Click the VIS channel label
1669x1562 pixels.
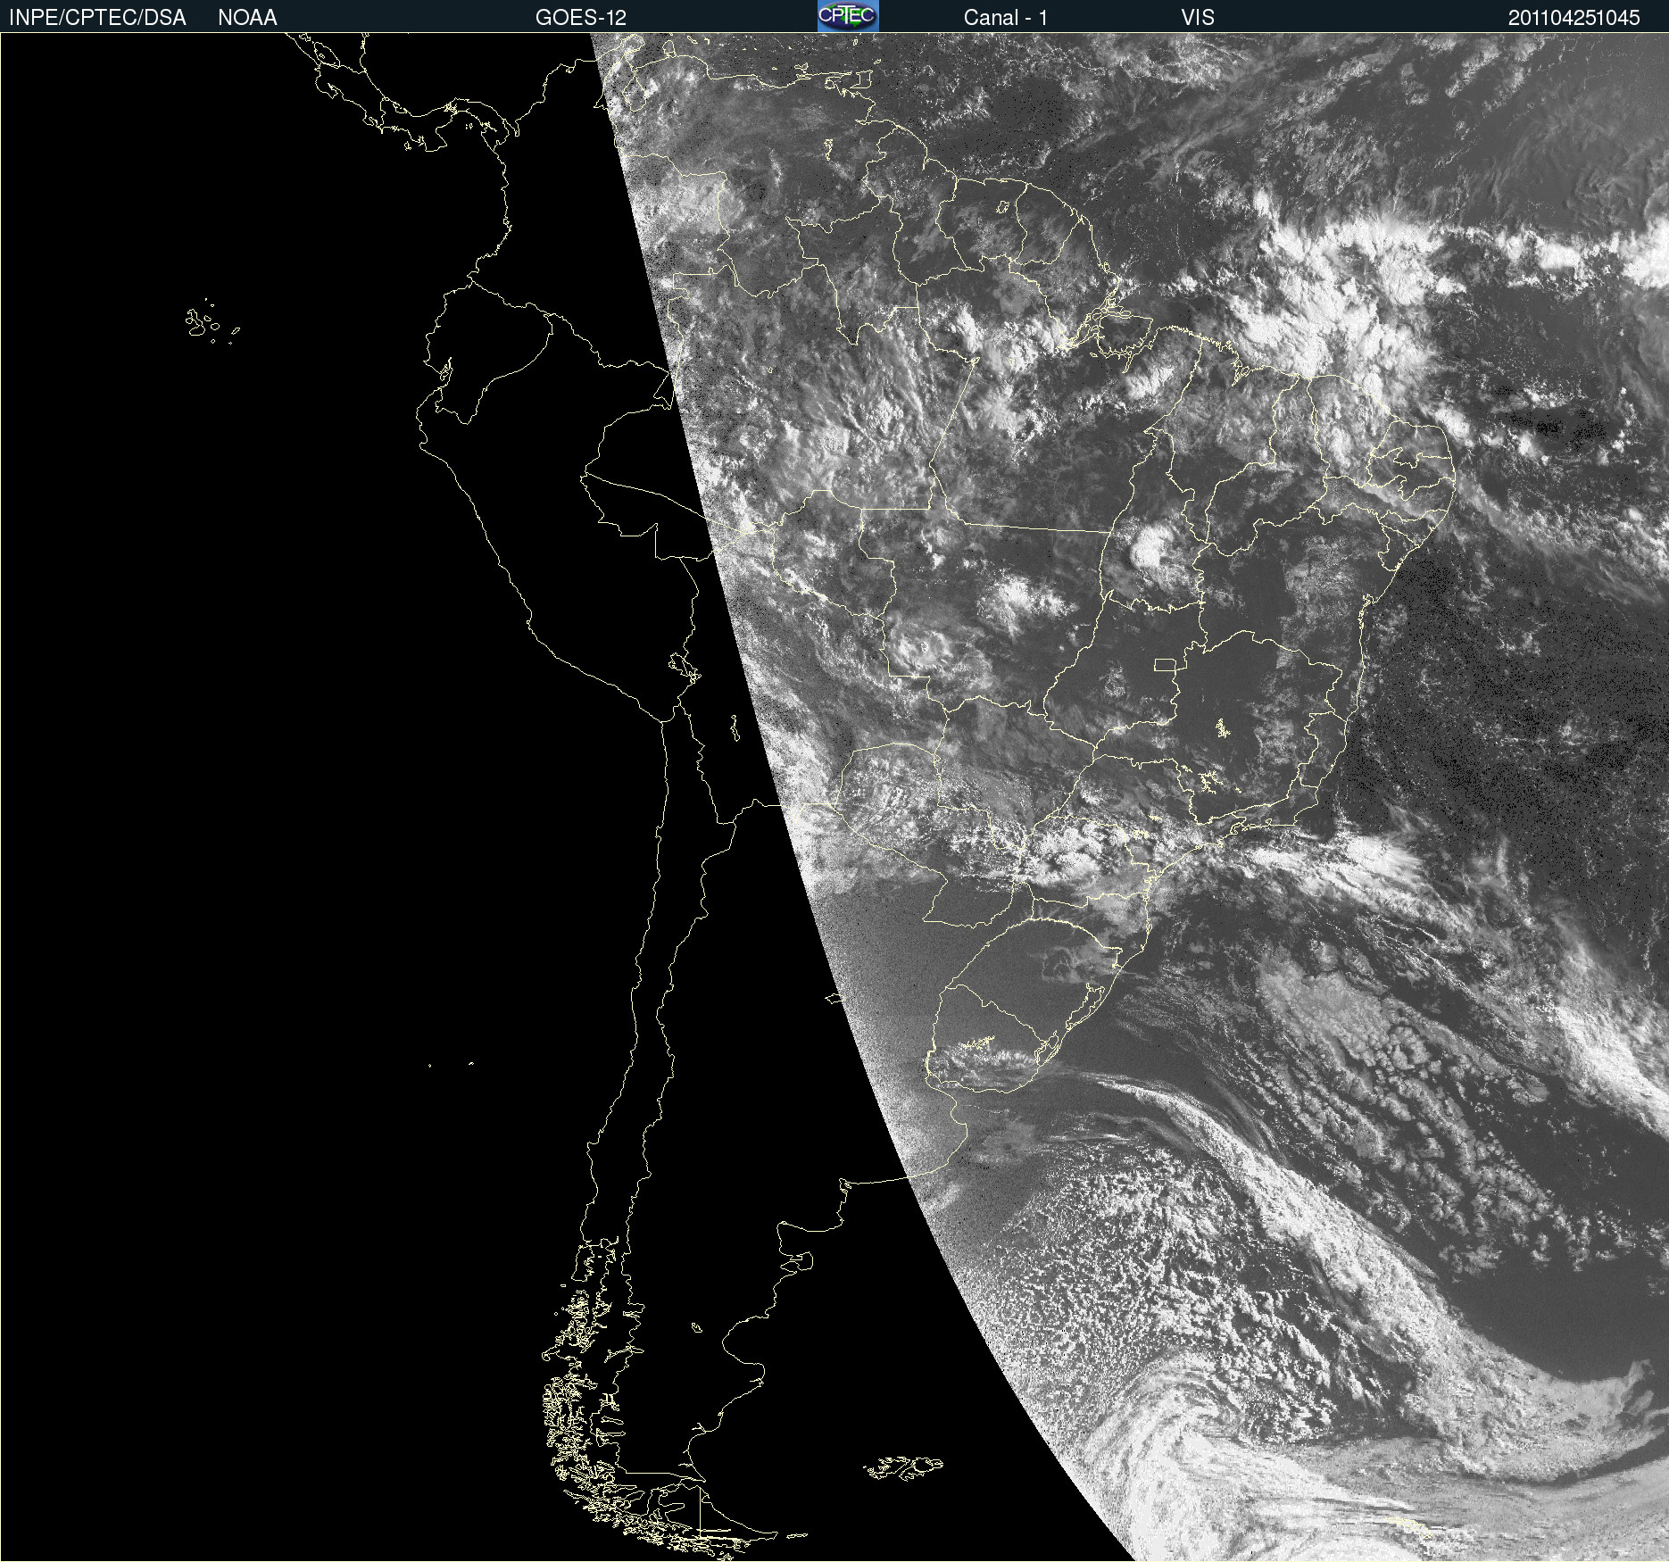pyautogui.click(x=1198, y=18)
